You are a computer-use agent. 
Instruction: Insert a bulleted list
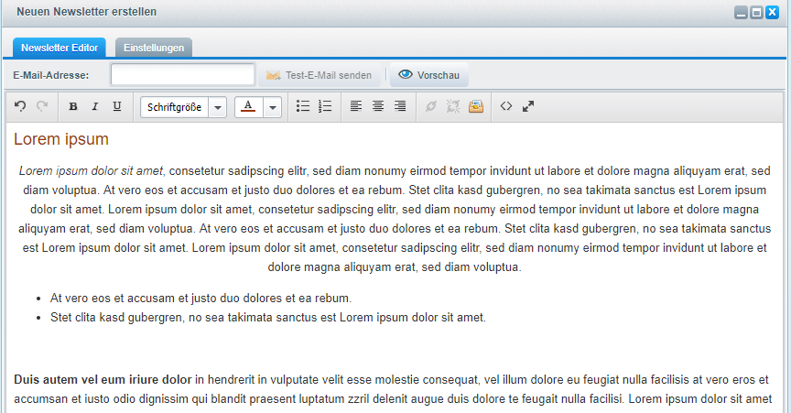click(303, 106)
